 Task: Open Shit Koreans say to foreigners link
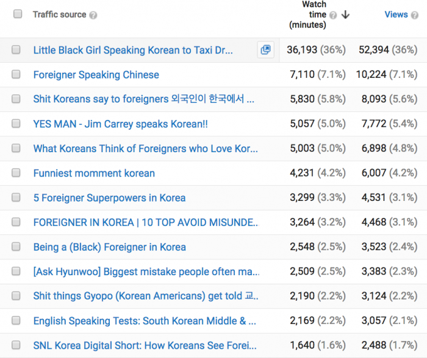144,99
